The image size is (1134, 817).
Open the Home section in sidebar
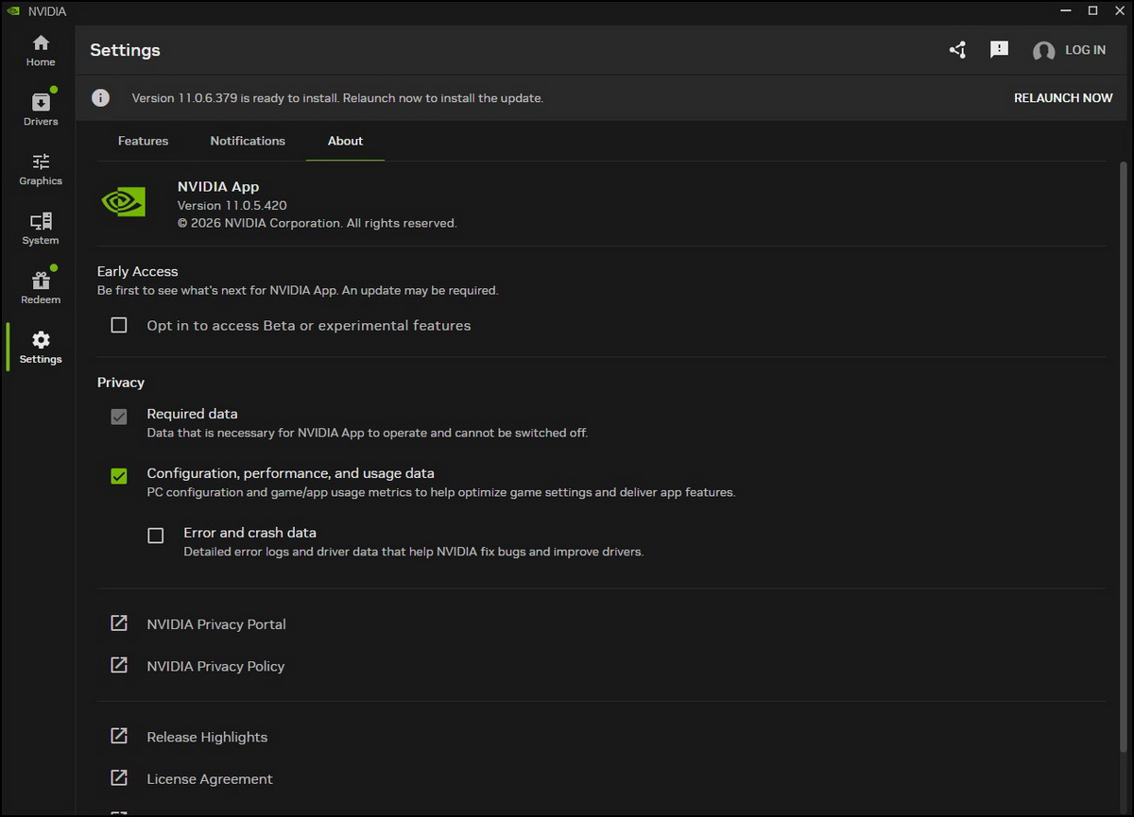coord(41,51)
